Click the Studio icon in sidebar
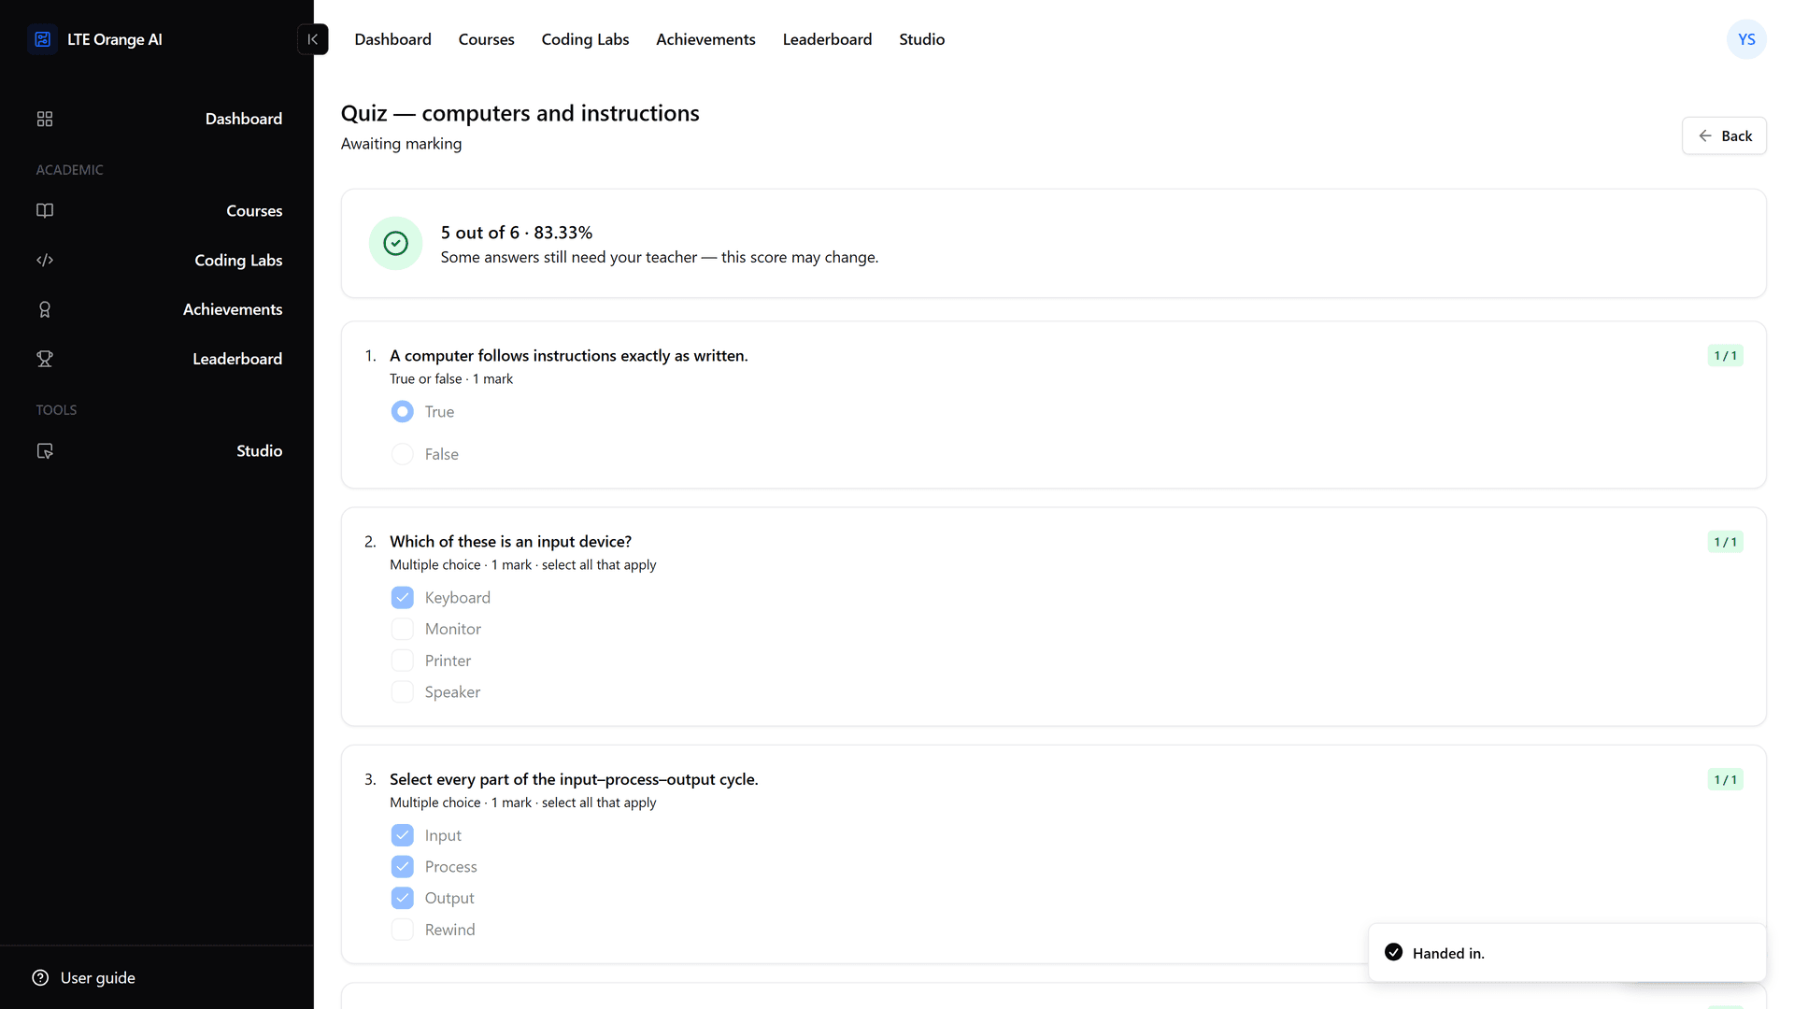The image size is (1794, 1009). tap(45, 451)
